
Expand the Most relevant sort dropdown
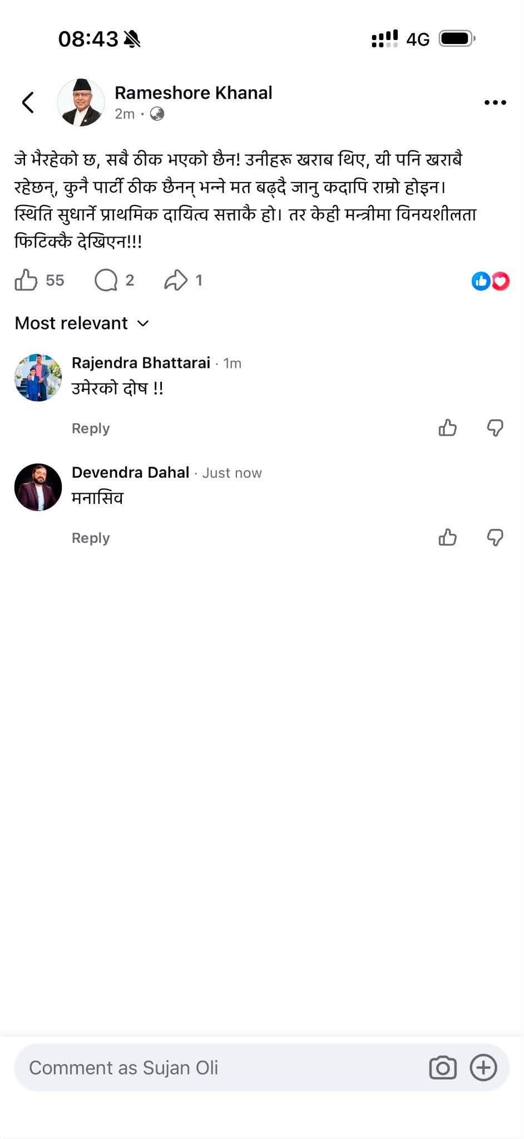coord(82,323)
